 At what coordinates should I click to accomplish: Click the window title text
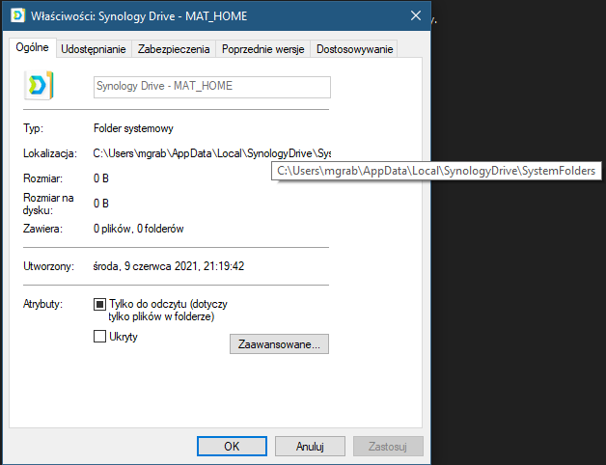click(139, 16)
